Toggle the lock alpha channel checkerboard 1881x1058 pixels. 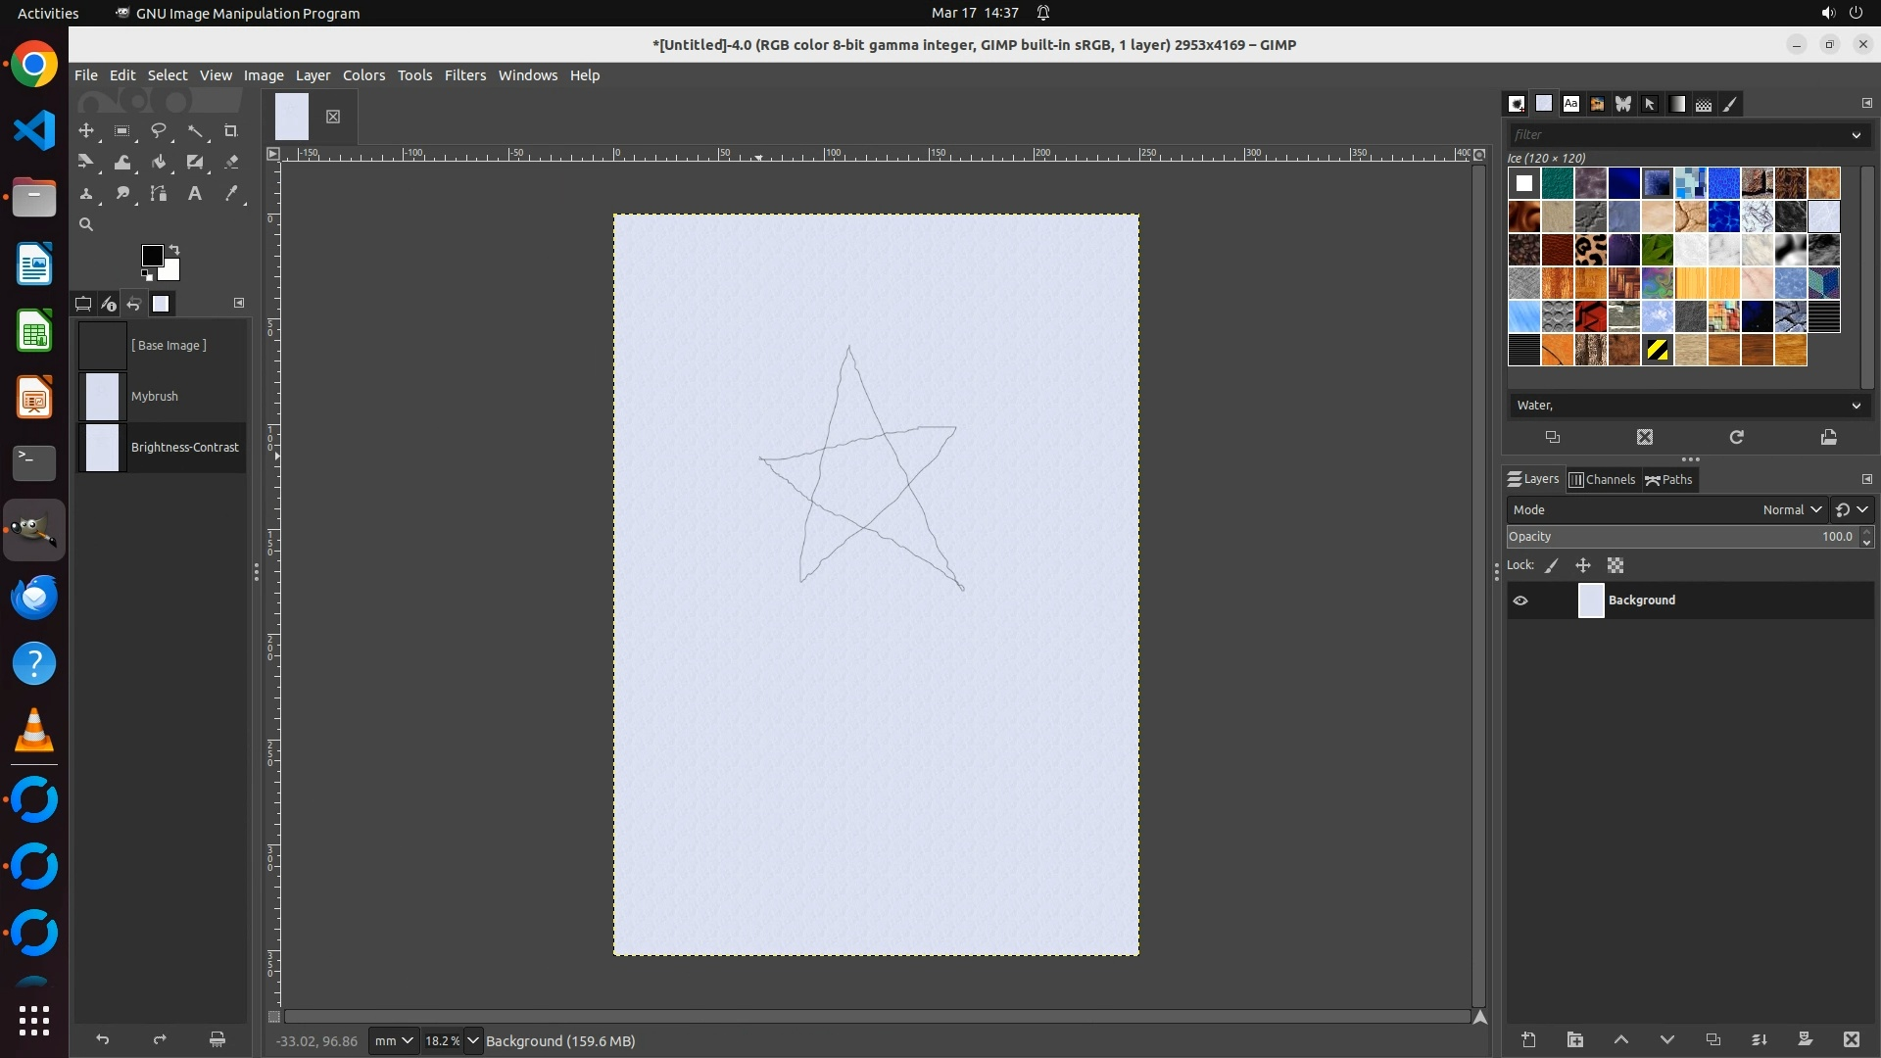coord(1616,565)
